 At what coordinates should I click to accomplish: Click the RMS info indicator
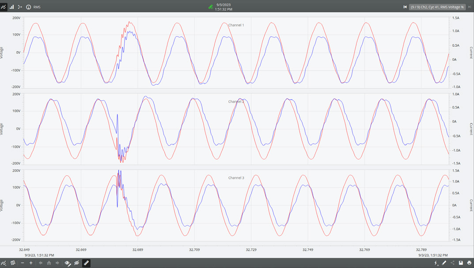28,7
